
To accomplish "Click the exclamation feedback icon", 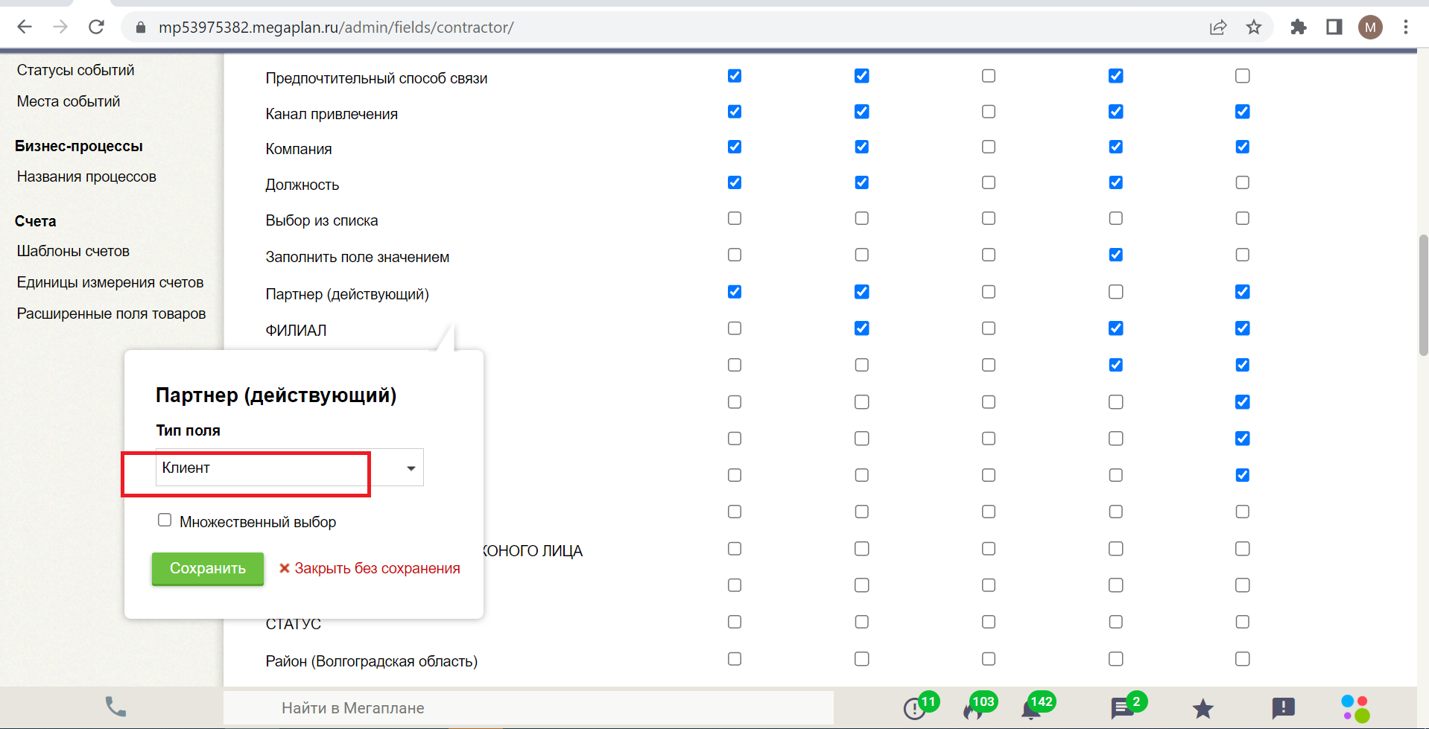I will pos(1283,708).
